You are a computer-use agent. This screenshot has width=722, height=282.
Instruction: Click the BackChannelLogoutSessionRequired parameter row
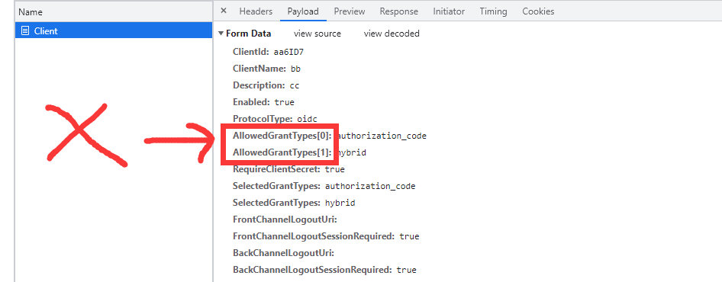[324, 270]
